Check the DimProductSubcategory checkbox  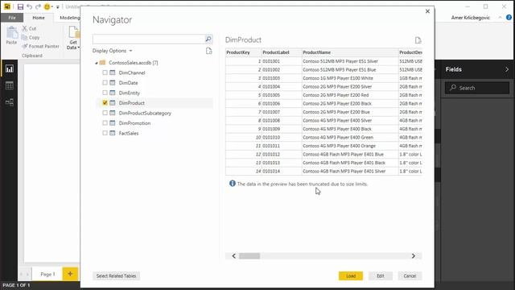coord(105,113)
